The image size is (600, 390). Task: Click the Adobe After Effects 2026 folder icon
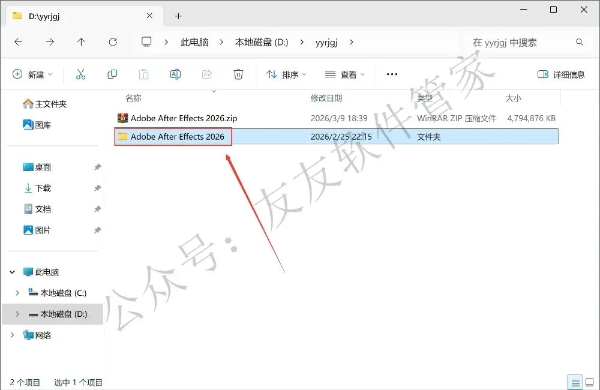coord(122,136)
